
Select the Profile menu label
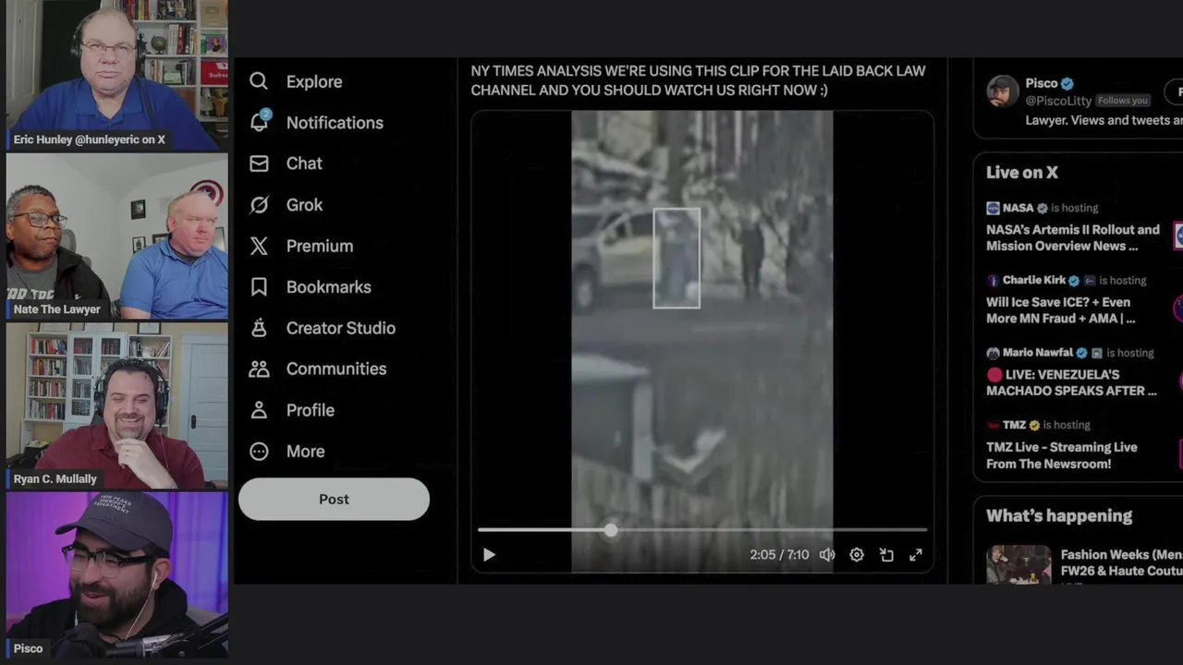(311, 410)
